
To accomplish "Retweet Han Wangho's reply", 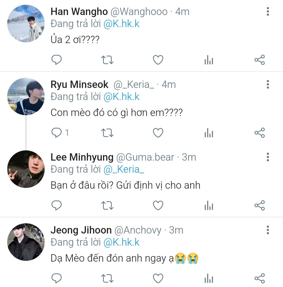I will click(107, 60).
